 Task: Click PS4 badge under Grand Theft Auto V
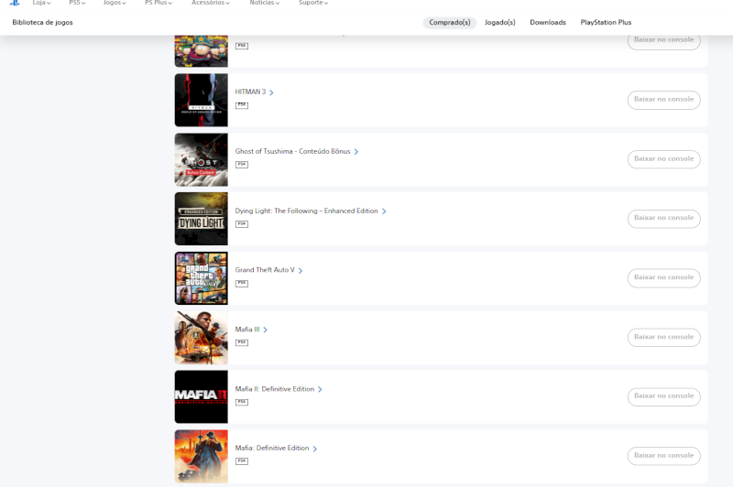(x=242, y=284)
